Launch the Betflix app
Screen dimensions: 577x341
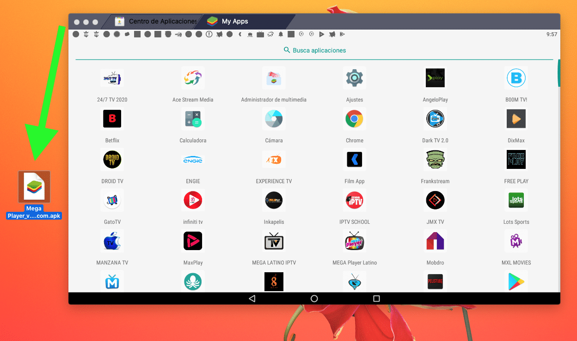point(112,119)
